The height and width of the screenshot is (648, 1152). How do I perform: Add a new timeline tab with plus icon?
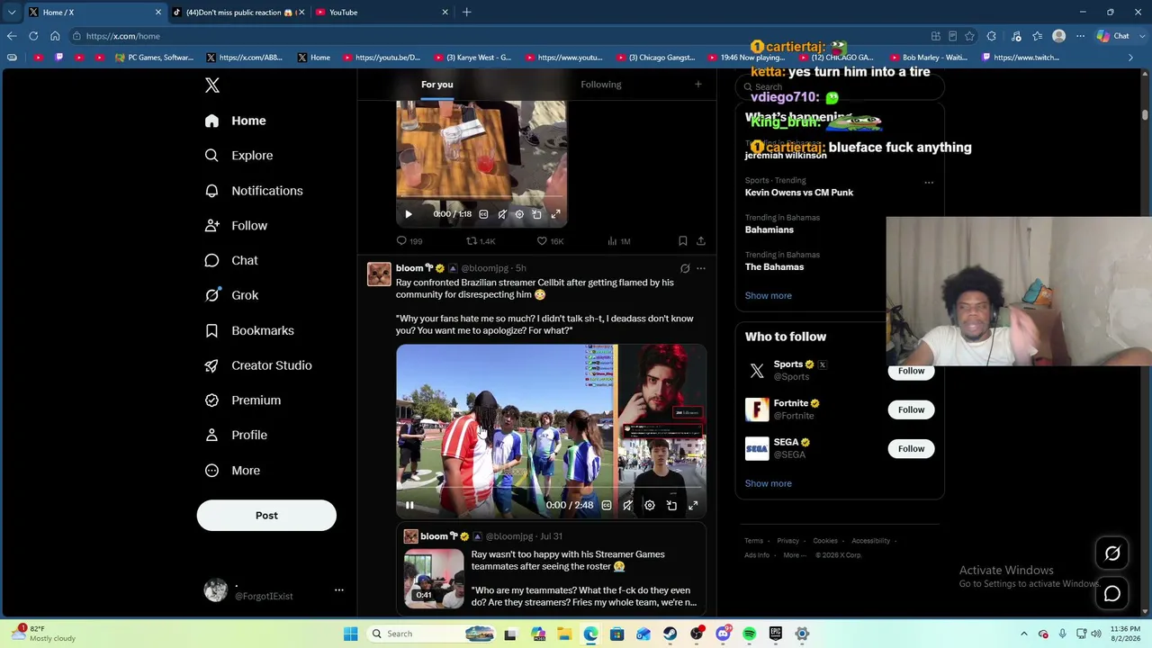[x=697, y=85]
